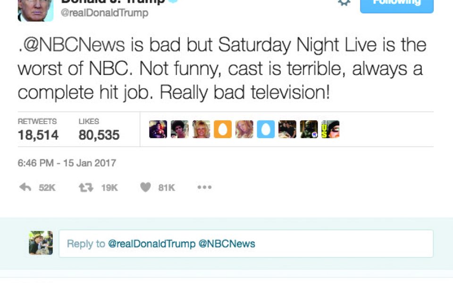Click the retweet icon
Screen dimensions: 453x283
click(86, 187)
